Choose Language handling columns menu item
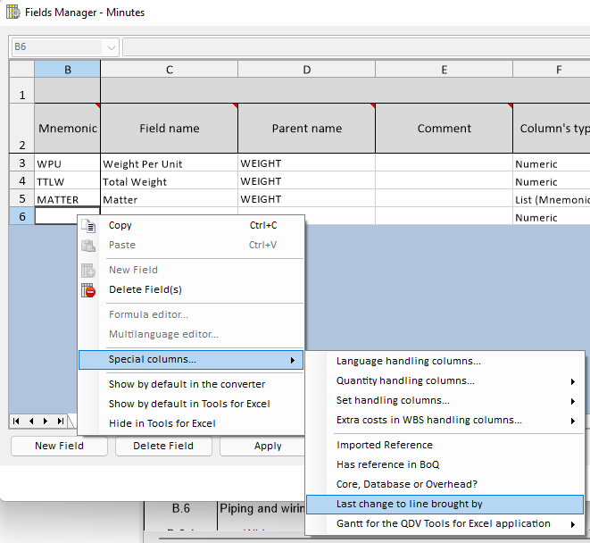Viewport: 590px width, 543px height. click(408, 362)
